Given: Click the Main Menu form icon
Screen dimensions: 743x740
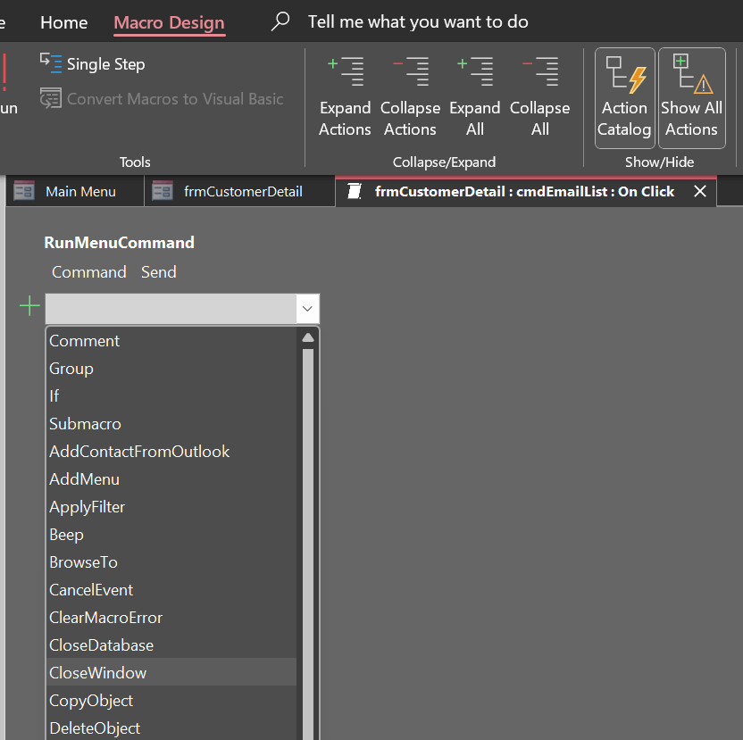Looking at the screenshot, I should (24, 191).
